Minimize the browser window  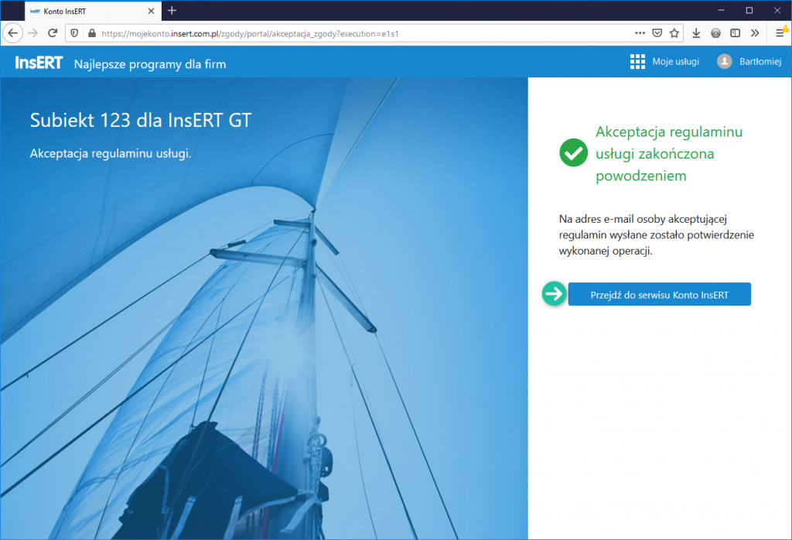[722, 11]
